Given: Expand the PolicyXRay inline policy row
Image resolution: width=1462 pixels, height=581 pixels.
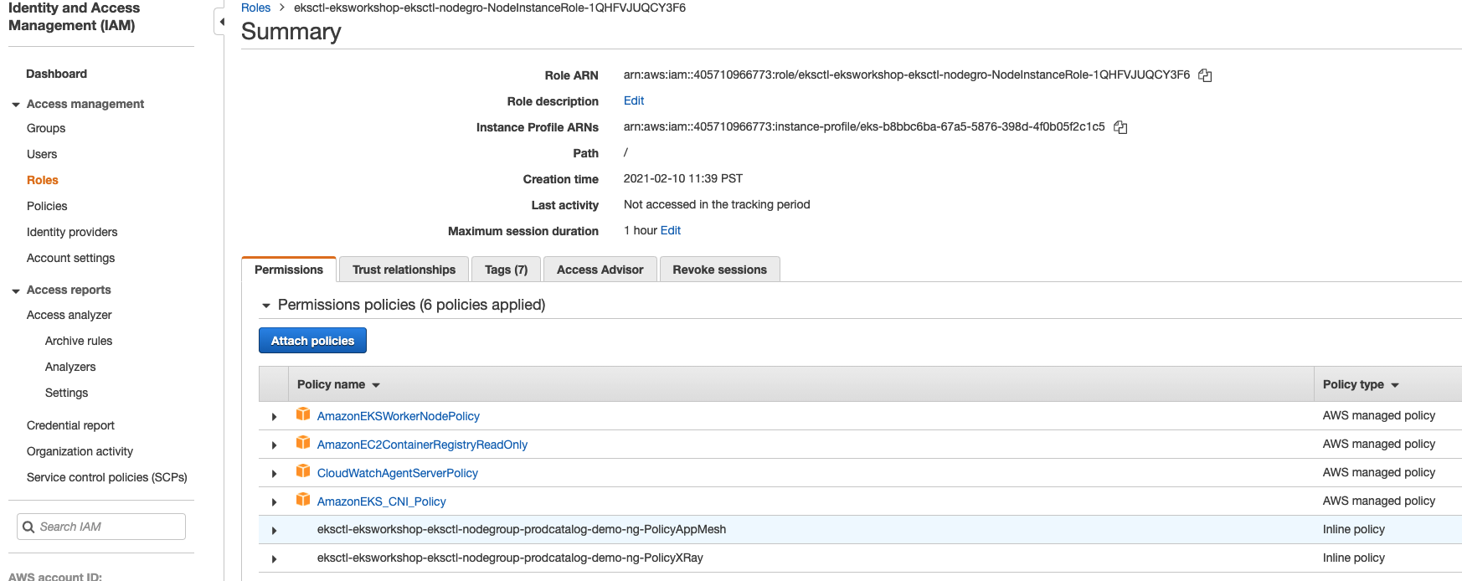Looking at the screenshot, I should click(274, 558).
